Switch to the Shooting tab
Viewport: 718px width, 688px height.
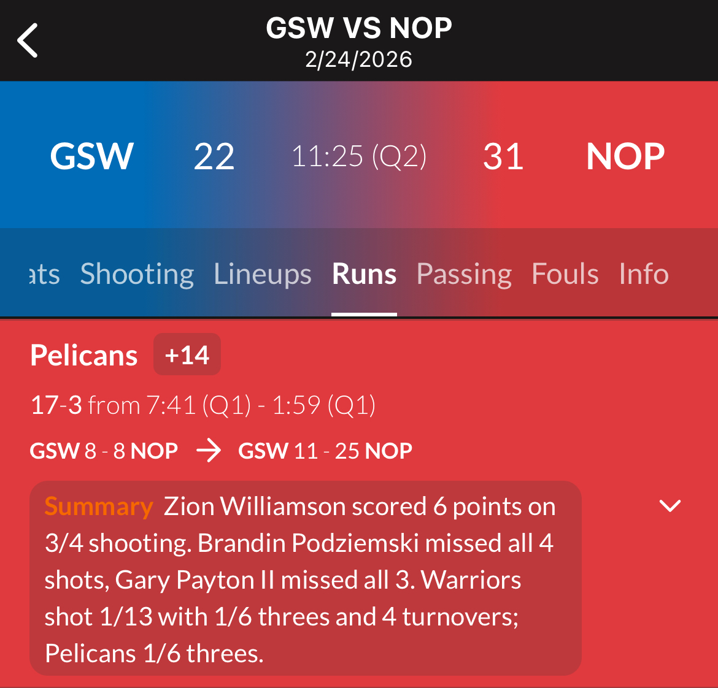[137, 273]
